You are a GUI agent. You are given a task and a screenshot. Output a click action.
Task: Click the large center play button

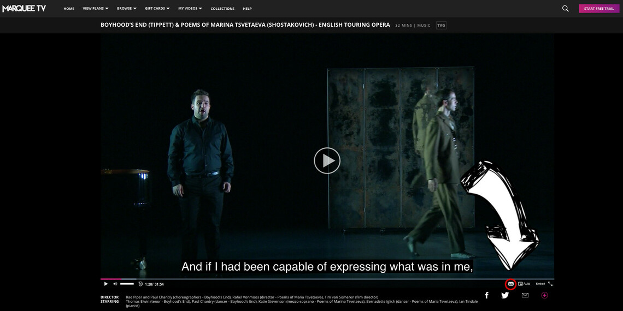click(327, 160)
